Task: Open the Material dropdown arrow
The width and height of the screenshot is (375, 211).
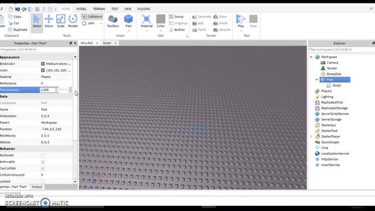Action: 146,31
